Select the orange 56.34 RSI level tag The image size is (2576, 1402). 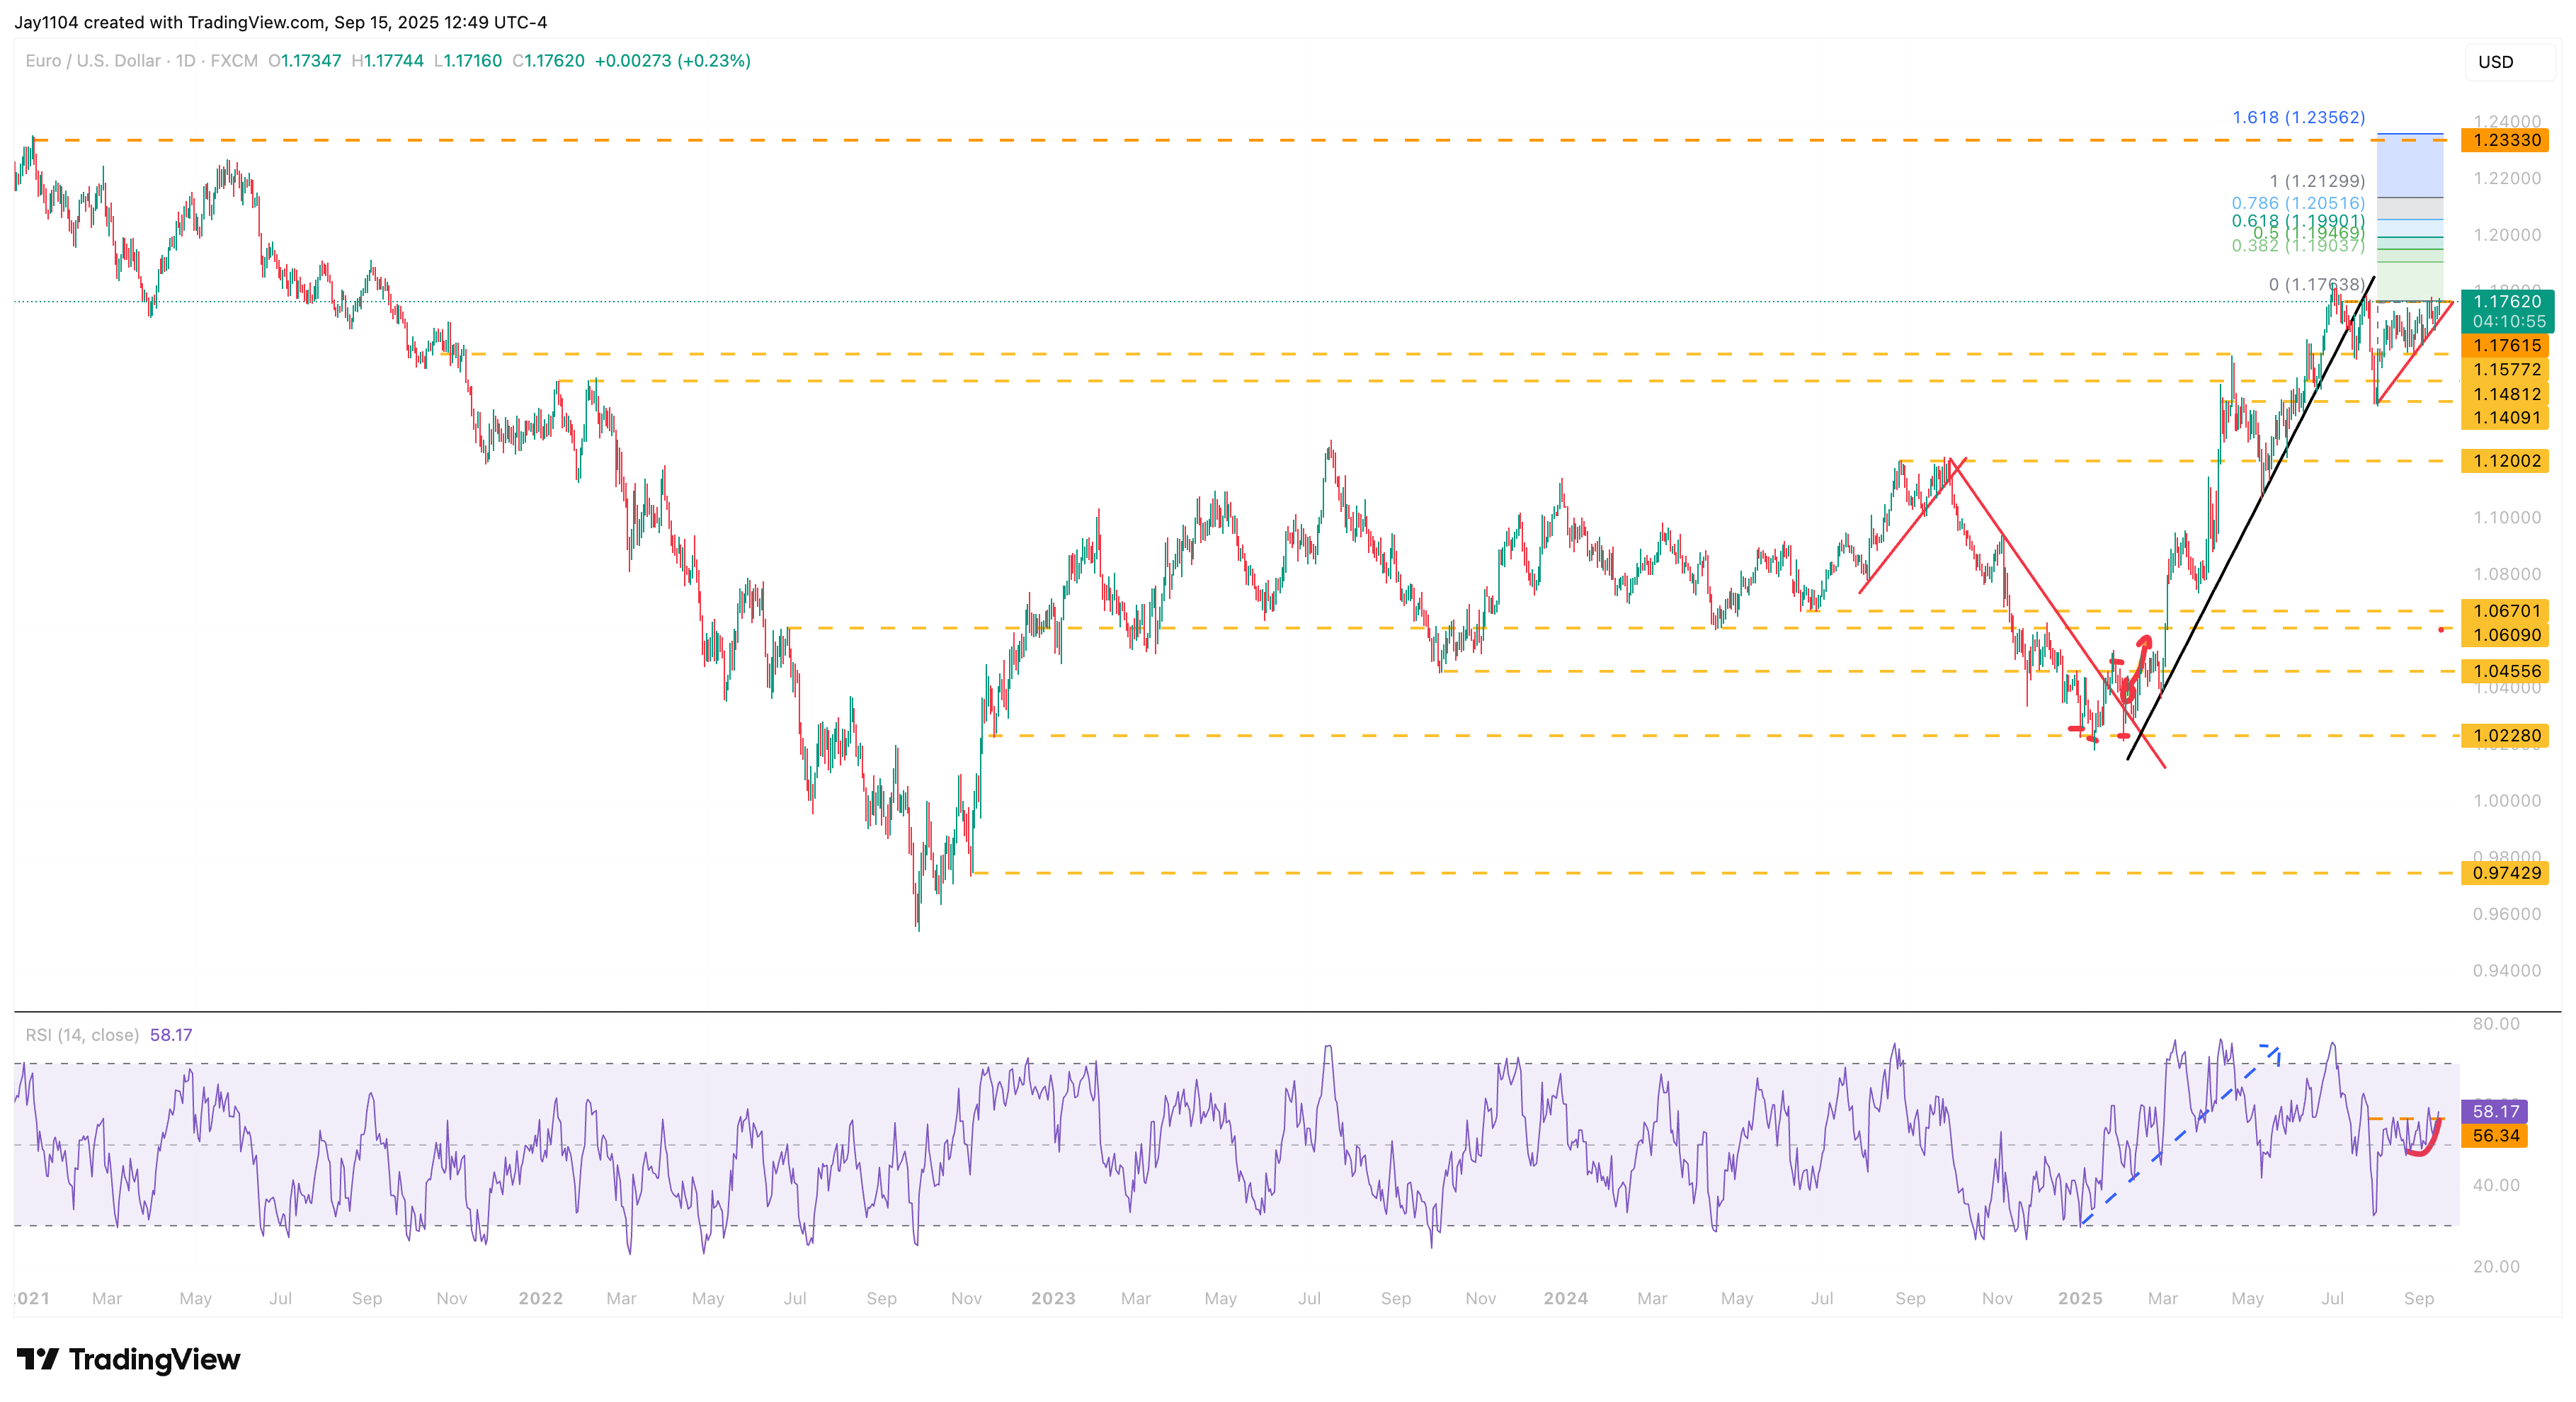tap(2495, 1135)
